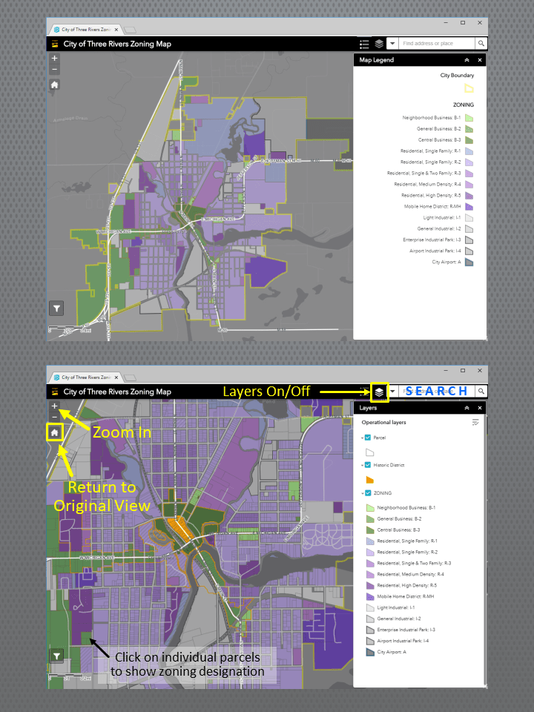Close browser tab in Map Legend window

pyautogui.click(x=116, y=30)
